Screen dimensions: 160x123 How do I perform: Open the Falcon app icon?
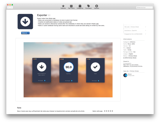pyautogui.click(x=125, y=75)
